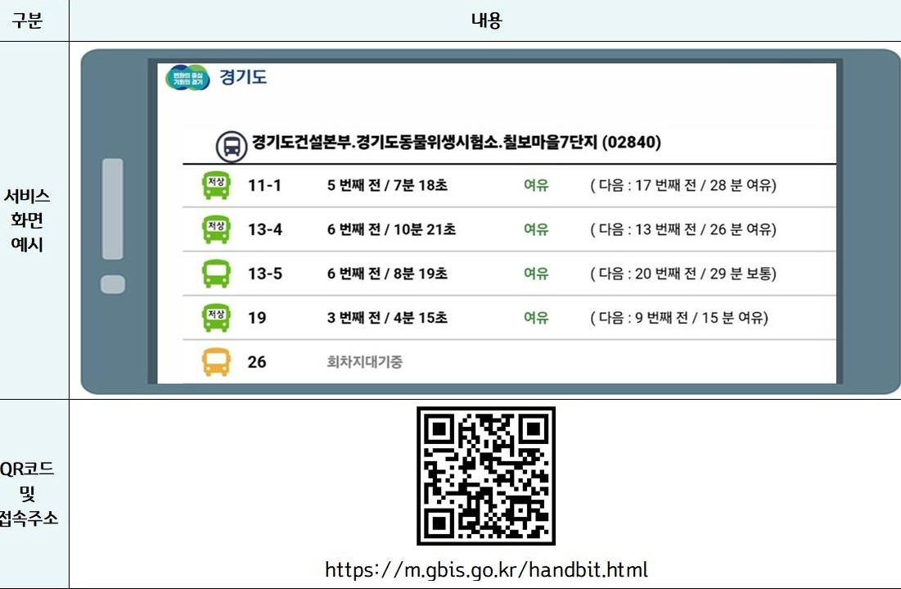Viewport: 901px width, 589px height.
Task: Click next-bus info '17 번째 전 / 28 분 여유'
Action: [x=683, y=185]
